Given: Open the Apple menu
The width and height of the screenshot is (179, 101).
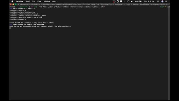Looking at the screenshot, I should (x=12, y=1).
